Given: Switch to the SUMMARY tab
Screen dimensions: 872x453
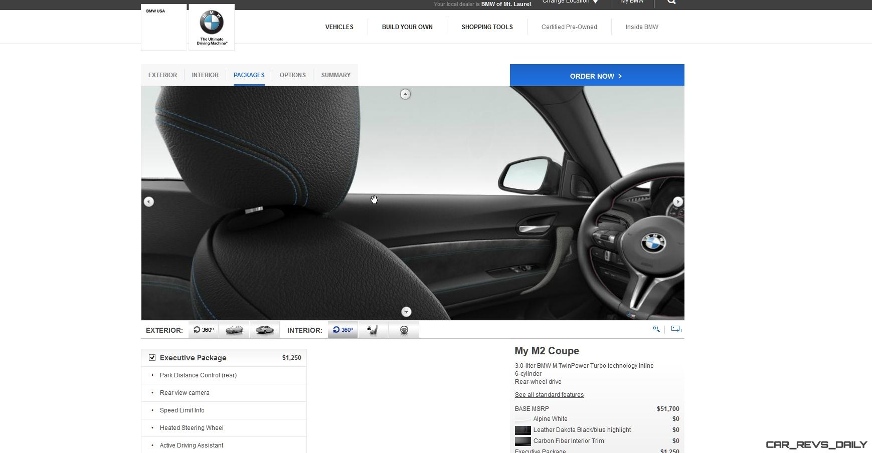Looking at the screenshot, I should point(336,75).
